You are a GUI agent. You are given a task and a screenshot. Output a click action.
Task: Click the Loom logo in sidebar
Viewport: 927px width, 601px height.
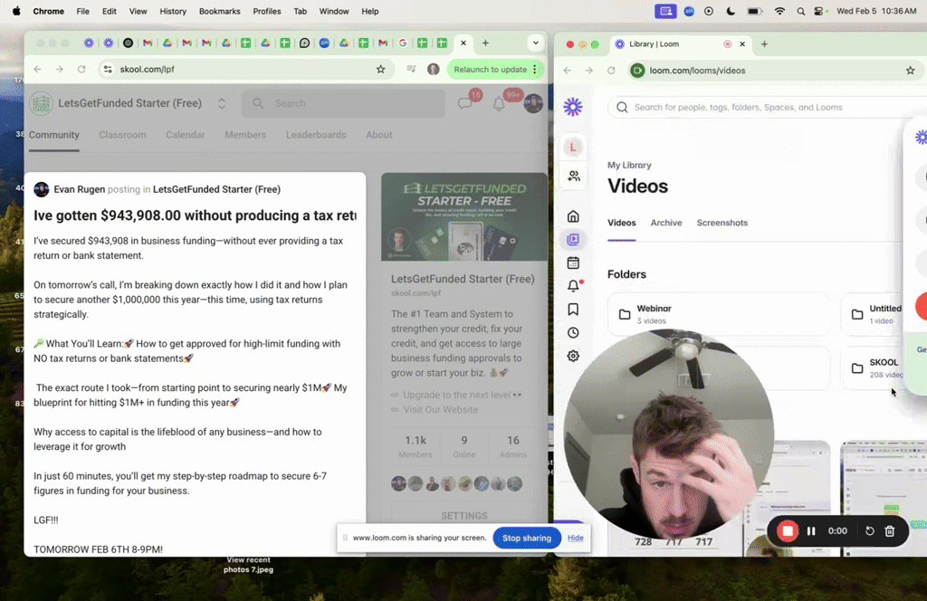pyautogui.click(x=573, y=107)
